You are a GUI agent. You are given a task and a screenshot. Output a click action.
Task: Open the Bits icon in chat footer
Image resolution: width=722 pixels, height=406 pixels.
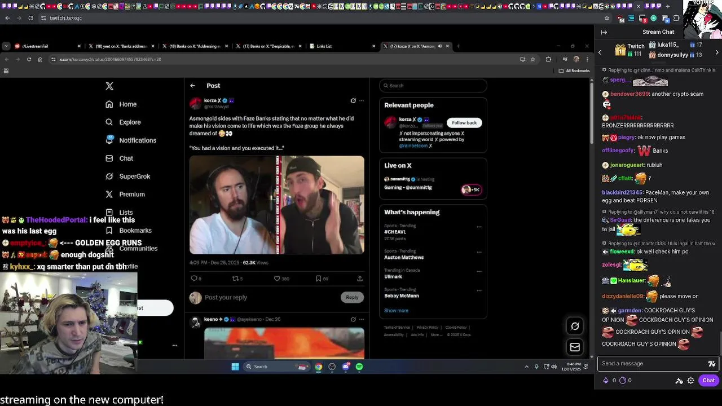point(606,381)
